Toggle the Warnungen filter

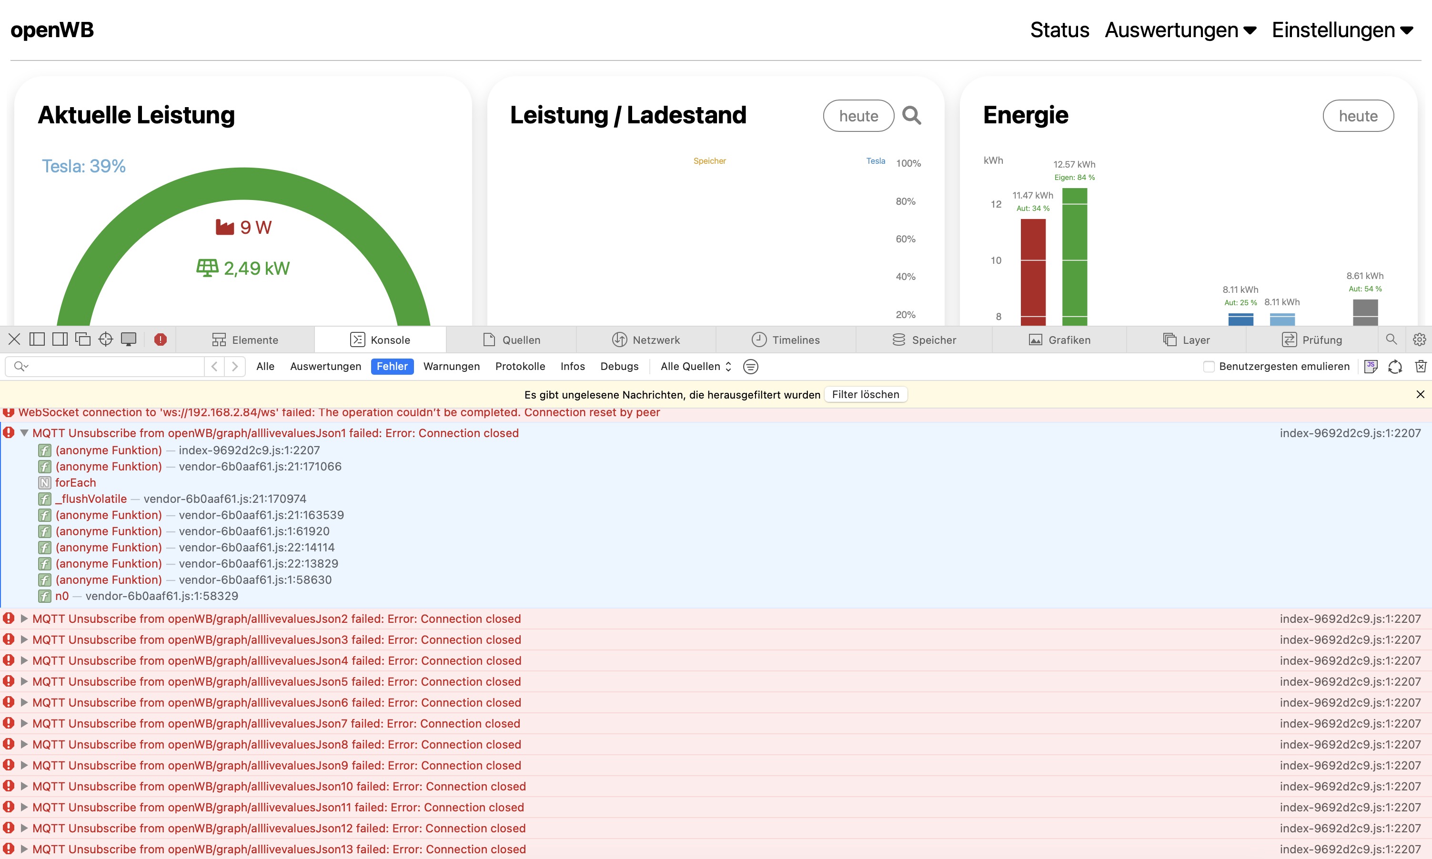[x=451, y=366]
